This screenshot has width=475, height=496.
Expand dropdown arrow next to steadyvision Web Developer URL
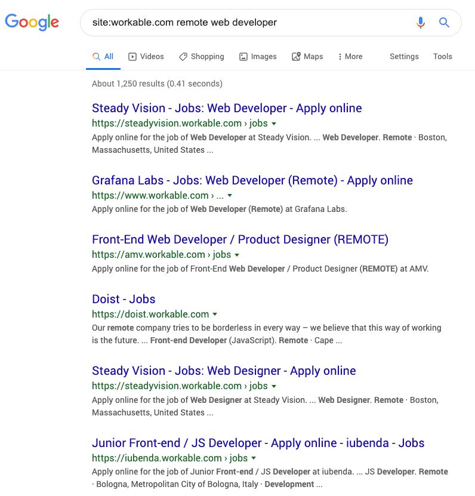click(274, 124)
